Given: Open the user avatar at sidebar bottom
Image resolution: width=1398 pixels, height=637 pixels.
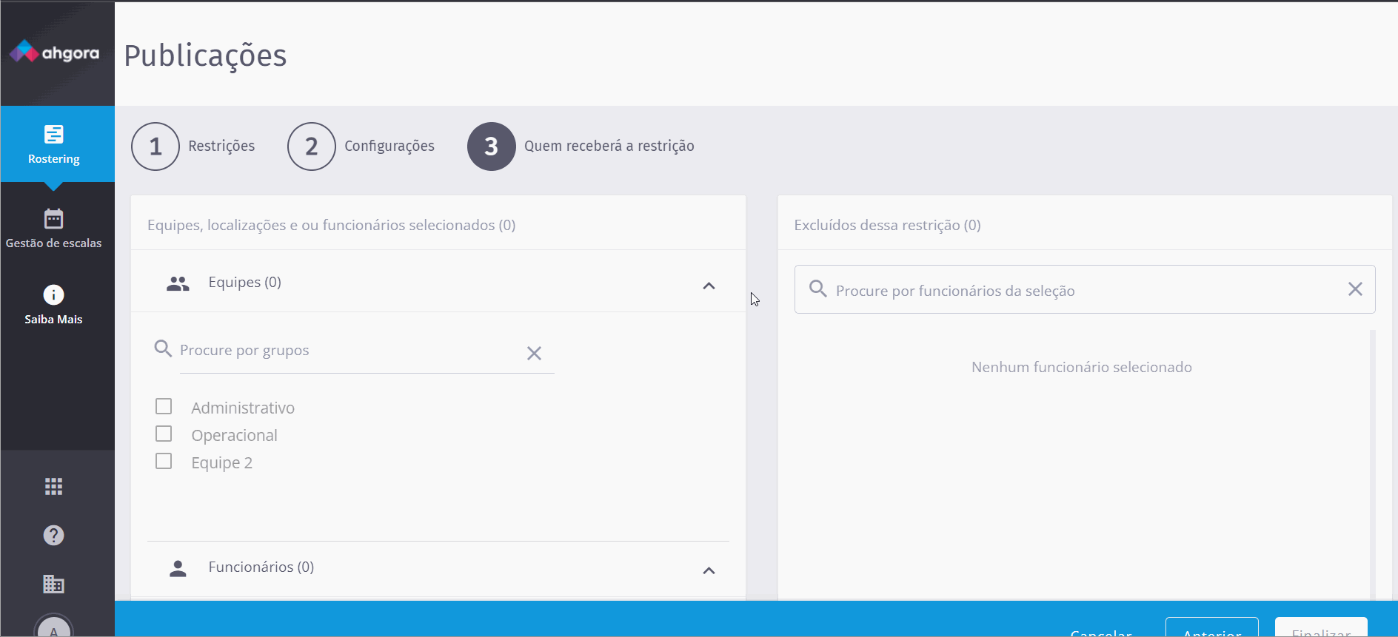Looking at the screenshot, I should click(53, 627).
